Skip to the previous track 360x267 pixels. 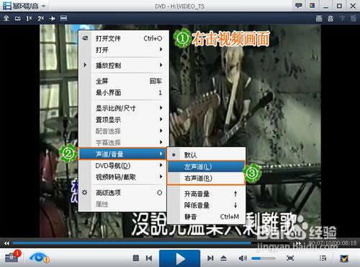coord(149,258)
